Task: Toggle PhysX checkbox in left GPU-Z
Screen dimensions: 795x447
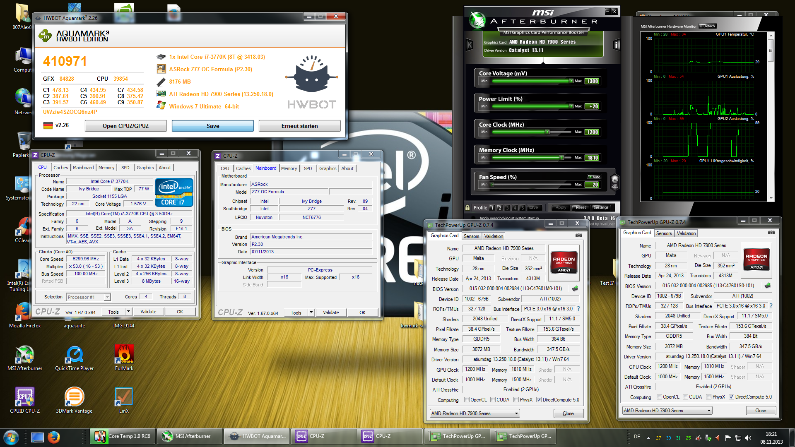Action: (516, 400)
